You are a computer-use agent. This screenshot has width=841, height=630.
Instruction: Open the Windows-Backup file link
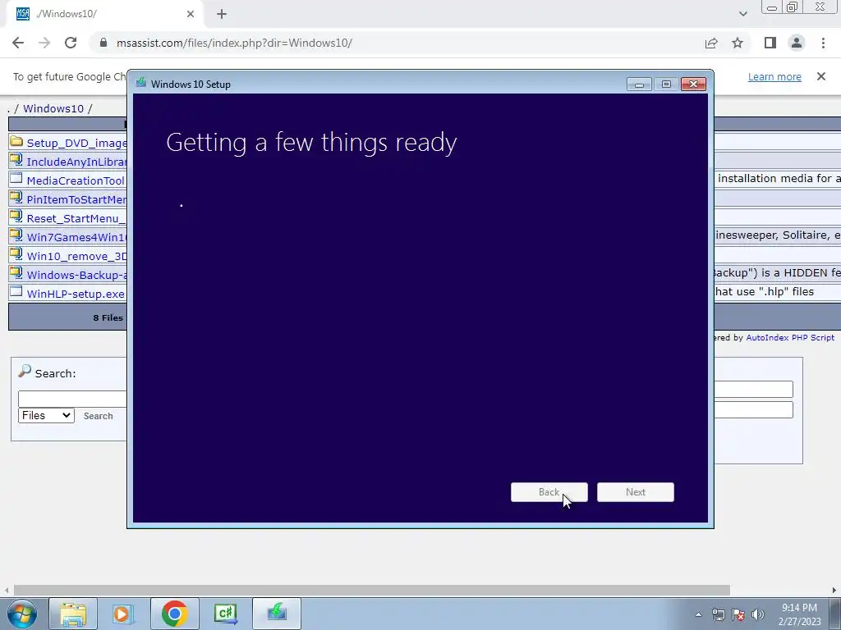[x=76, y=275]
